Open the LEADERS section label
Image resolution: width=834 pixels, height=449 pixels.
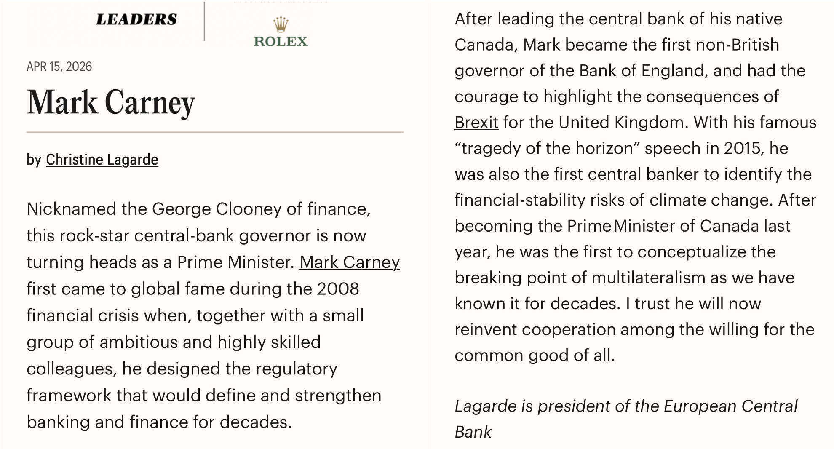click(136, 19)
